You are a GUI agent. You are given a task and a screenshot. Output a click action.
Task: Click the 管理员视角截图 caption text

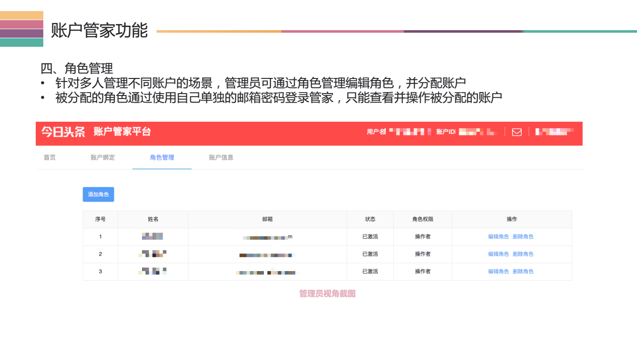[x=327, y=293]
